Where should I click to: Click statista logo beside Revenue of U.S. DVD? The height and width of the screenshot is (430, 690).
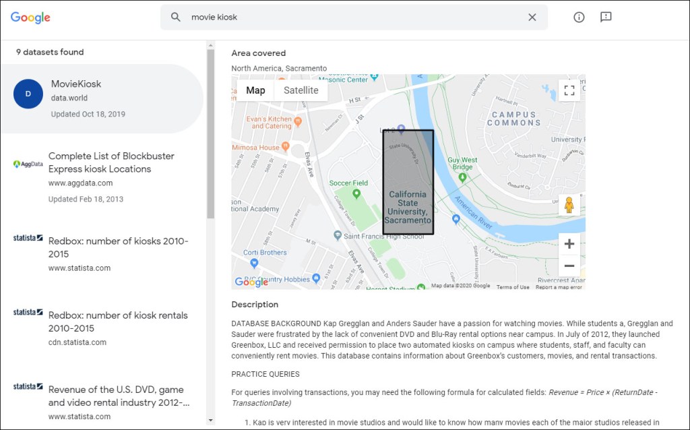(x=28, y=386)
